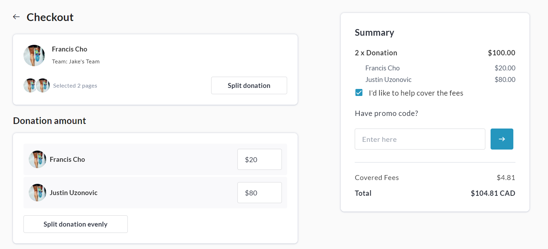Click second small avatar beside Selected 2 pages
Image resolution: width=548 pixels, height=249 pixels.
coord(43,85)
